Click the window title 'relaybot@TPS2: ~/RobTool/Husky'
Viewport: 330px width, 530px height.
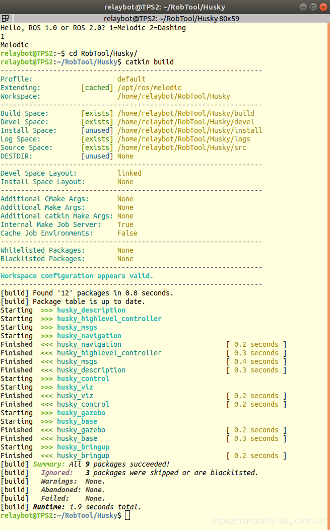pos(164,7)
